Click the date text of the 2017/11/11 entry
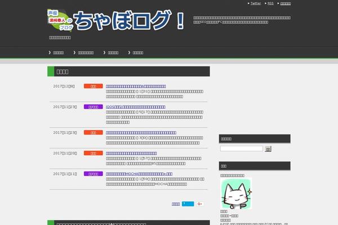338x225 pixels. coord(65,174)
